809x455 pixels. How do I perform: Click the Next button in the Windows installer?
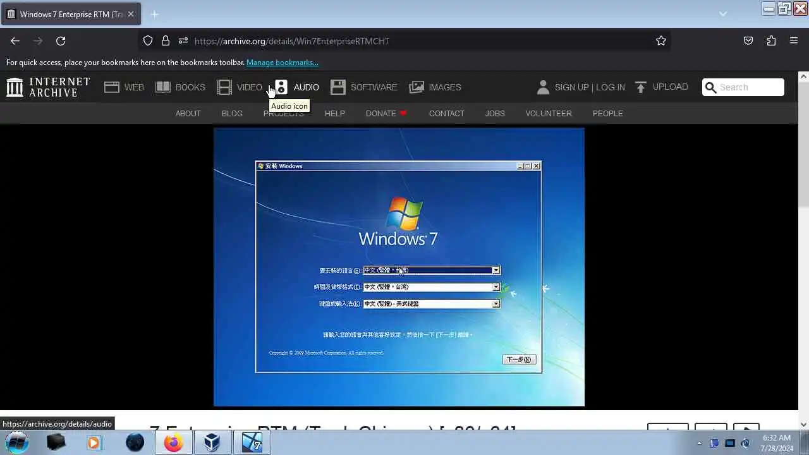(519, 360)
